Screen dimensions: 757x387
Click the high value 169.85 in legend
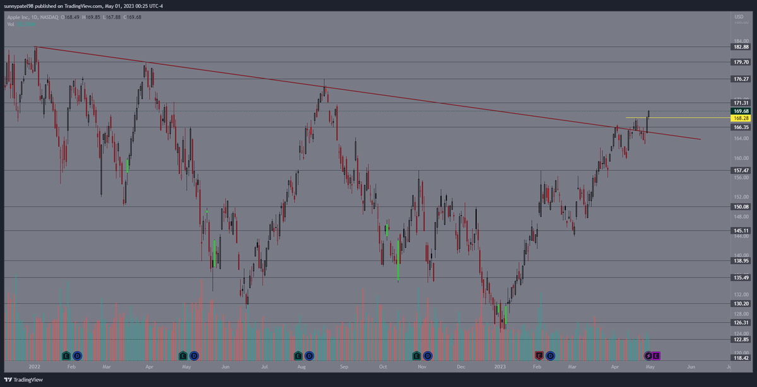pos(94,17)
